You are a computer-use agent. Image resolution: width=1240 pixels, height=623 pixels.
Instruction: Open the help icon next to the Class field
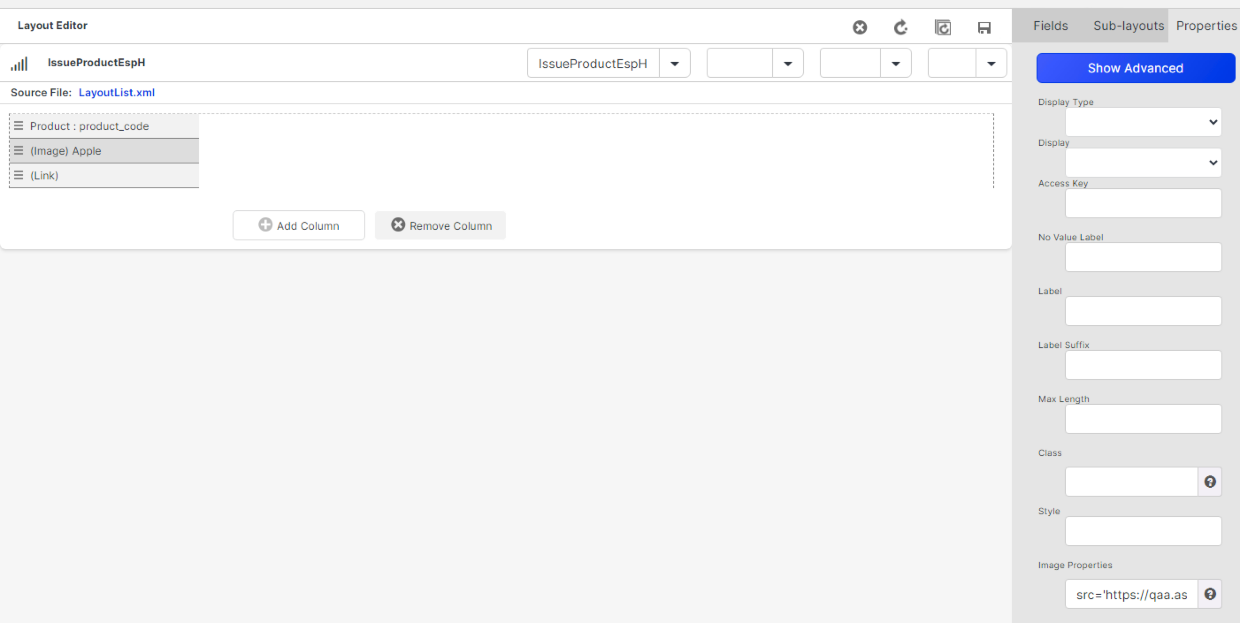1209,482
